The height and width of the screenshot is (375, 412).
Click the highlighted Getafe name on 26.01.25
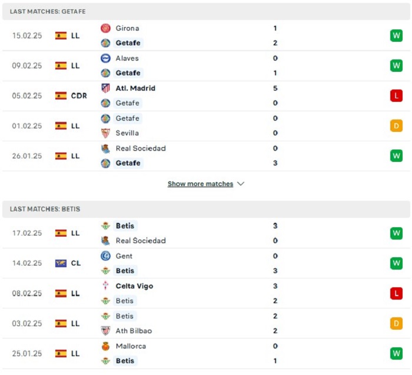[128, 163]
